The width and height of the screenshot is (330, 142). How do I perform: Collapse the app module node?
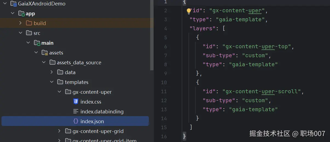13,13
